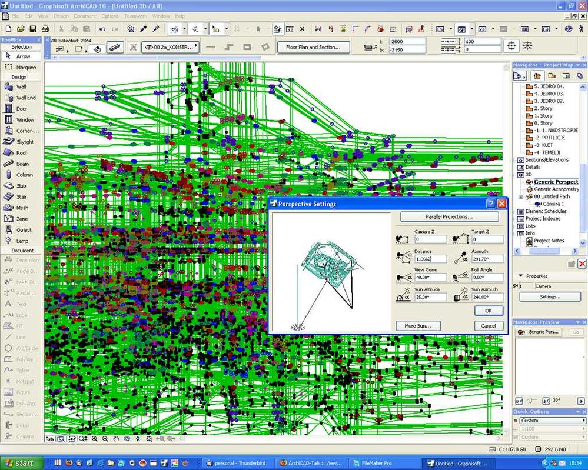Screen dimensions: 588x470
Task: Collapse the Properties section triangle
Action: 520,276
